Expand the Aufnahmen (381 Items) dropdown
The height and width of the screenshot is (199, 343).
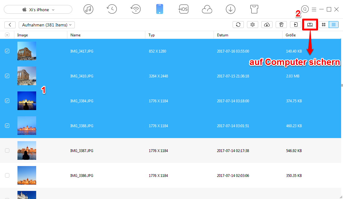tap(47, 25)
